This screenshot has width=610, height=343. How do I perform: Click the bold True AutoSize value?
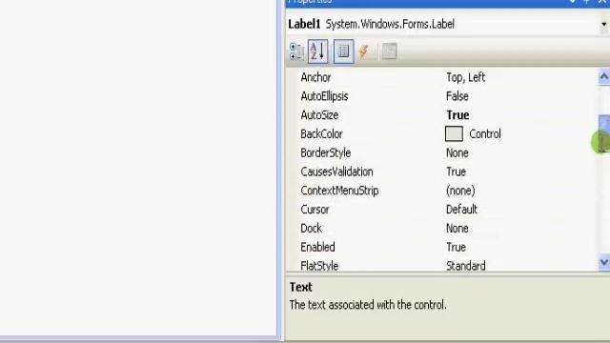click(457, 115)
